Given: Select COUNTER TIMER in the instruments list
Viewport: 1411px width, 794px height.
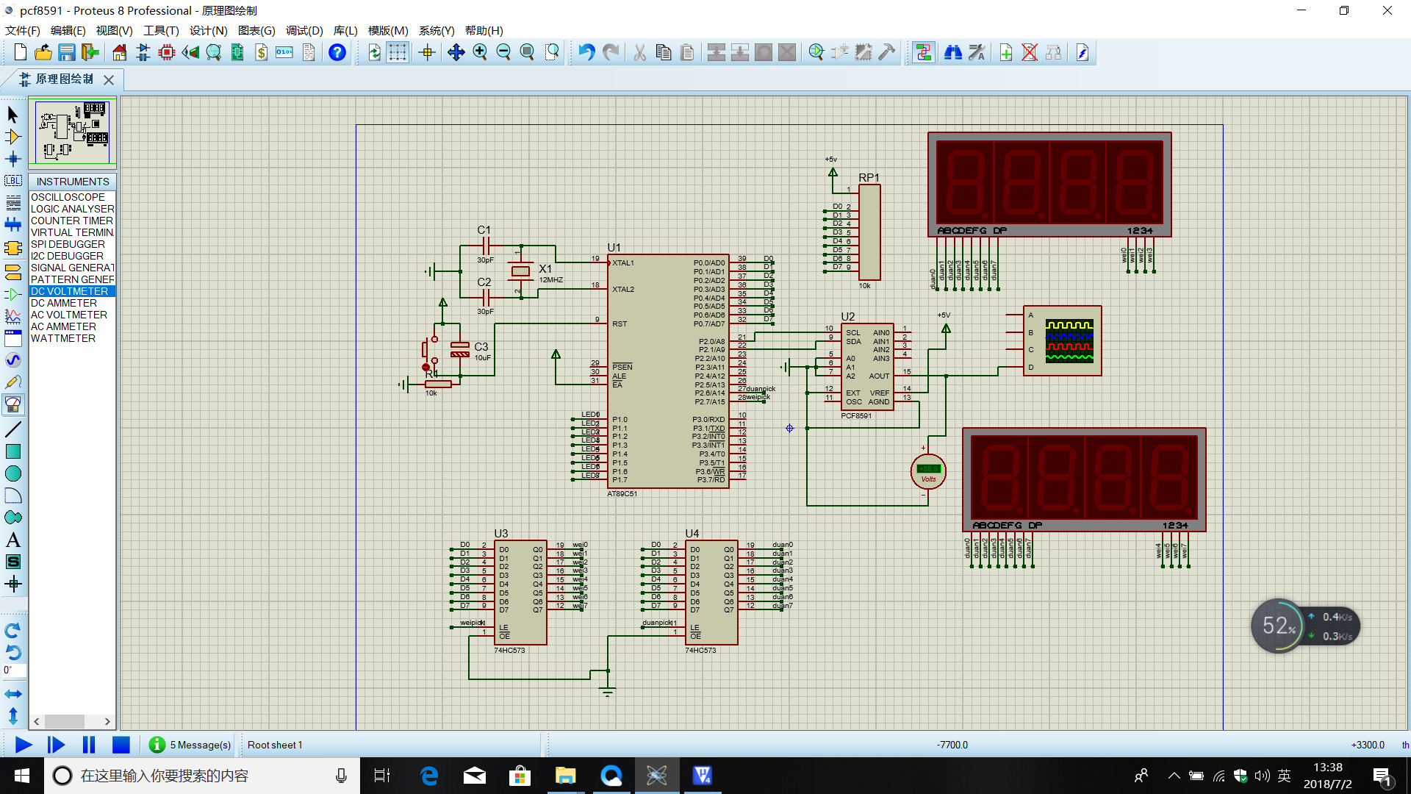Looking at the screenshot, I should [x=72, y=221].
